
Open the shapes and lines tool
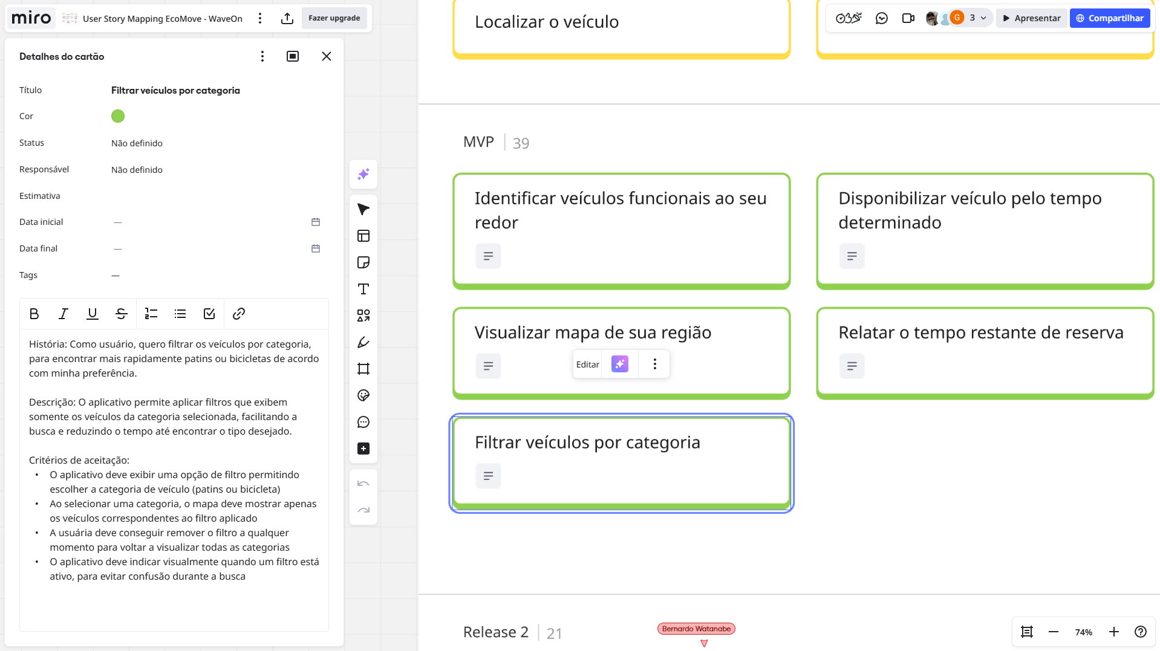(363, 316)
